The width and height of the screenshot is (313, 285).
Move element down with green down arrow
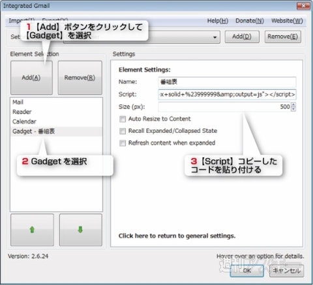pos(81,230)
